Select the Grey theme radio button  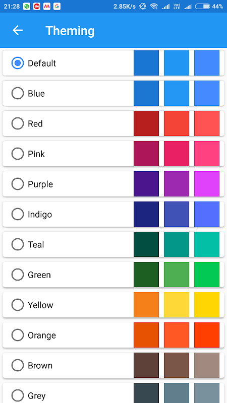[18, 395]
